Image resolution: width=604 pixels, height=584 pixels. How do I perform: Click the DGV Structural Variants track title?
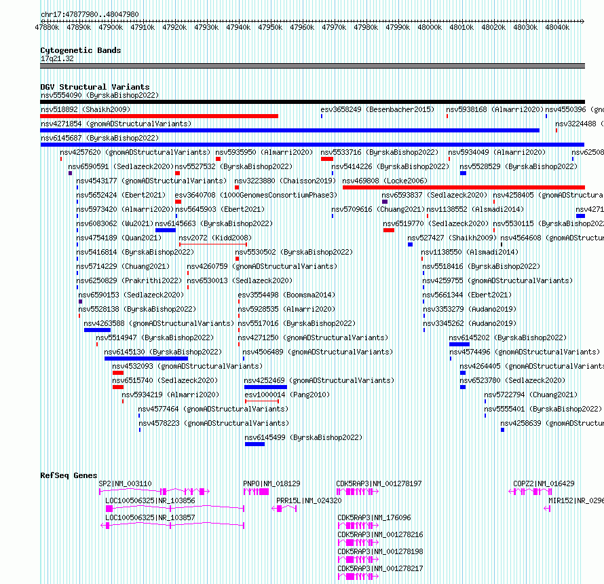[95, 87]
